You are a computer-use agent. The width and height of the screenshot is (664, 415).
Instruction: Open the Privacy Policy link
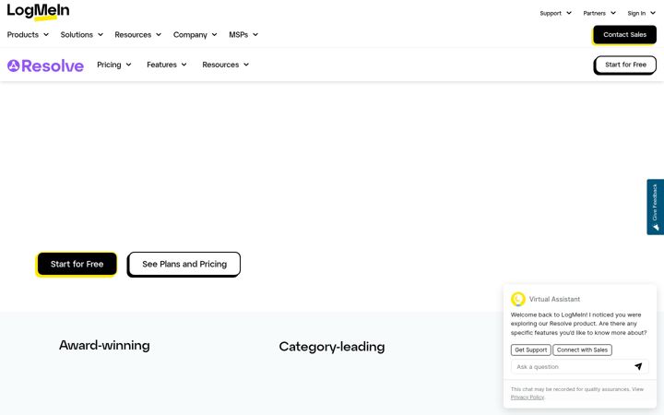[x=528, y=397]
